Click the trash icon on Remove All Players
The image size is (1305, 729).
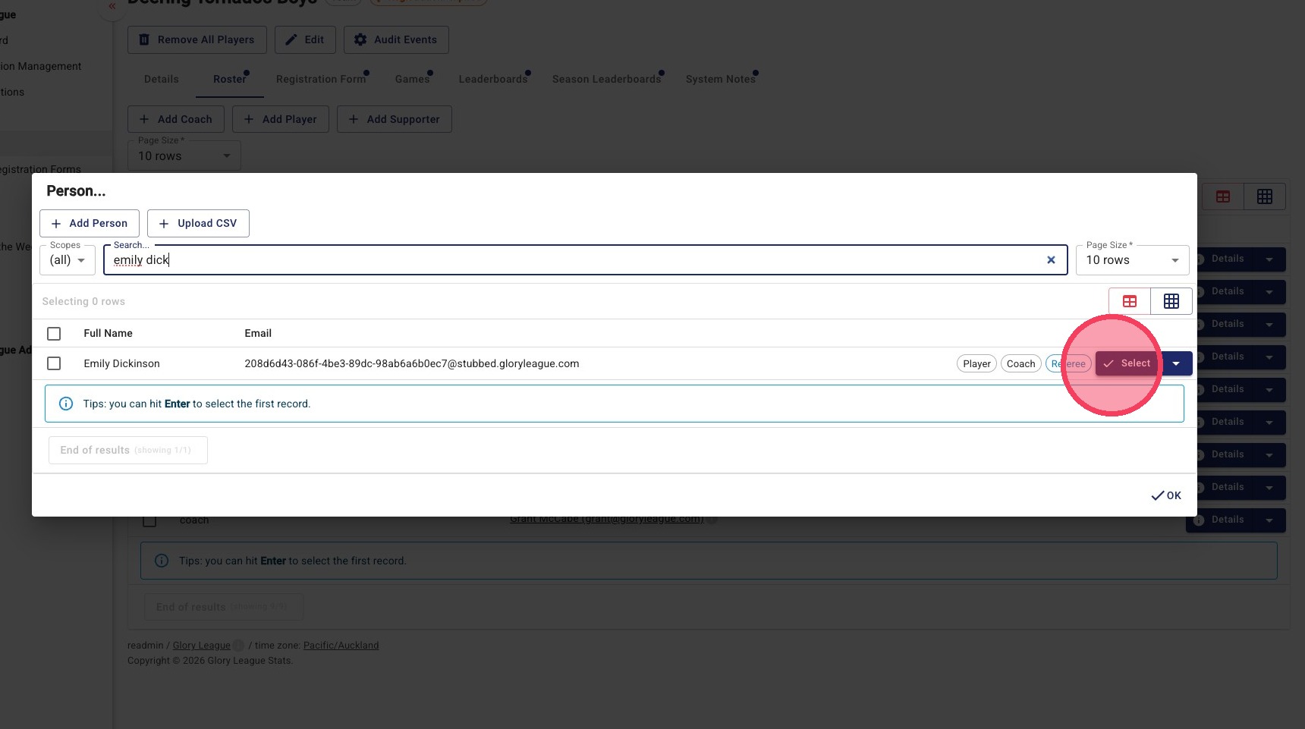[144, 39]
